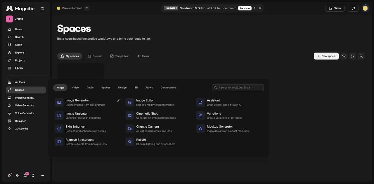Open the three-dots more menu

[42, 175]
